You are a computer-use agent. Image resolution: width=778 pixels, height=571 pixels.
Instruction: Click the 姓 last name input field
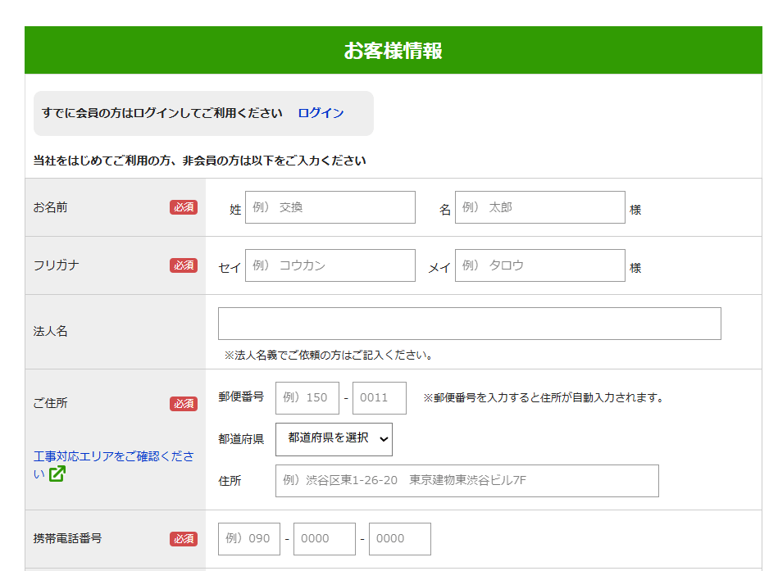pos(330,207)
